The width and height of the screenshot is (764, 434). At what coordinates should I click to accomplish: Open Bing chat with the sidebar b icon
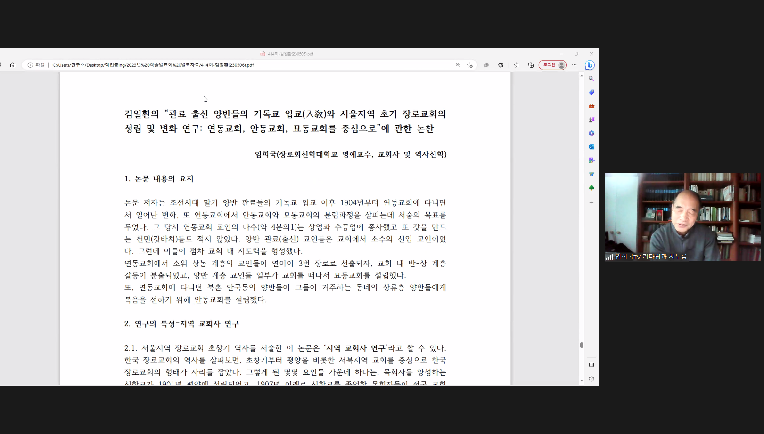(x=590, y=65)
